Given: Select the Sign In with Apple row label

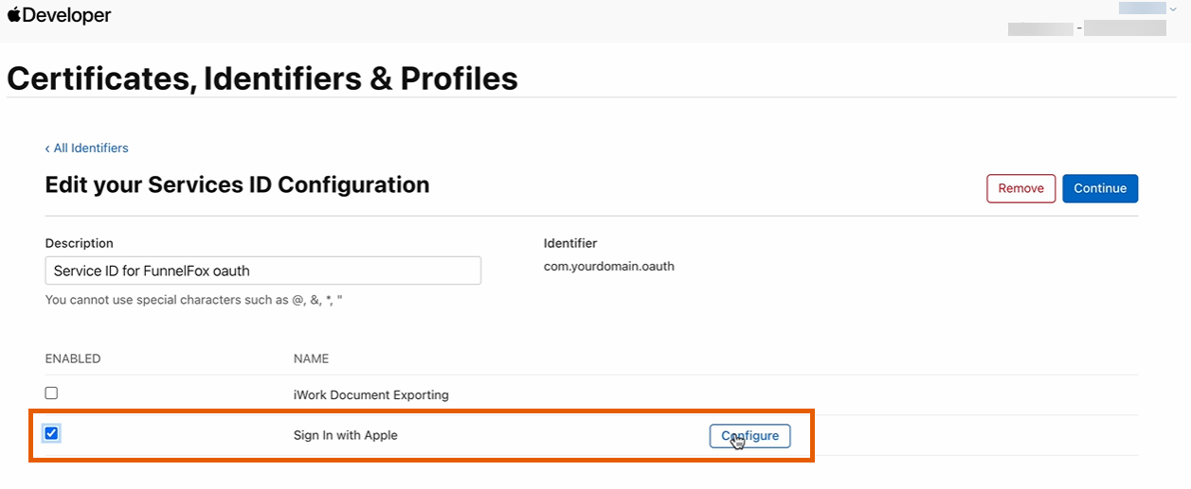Looking at the screenshot, I should coord(345,436).
